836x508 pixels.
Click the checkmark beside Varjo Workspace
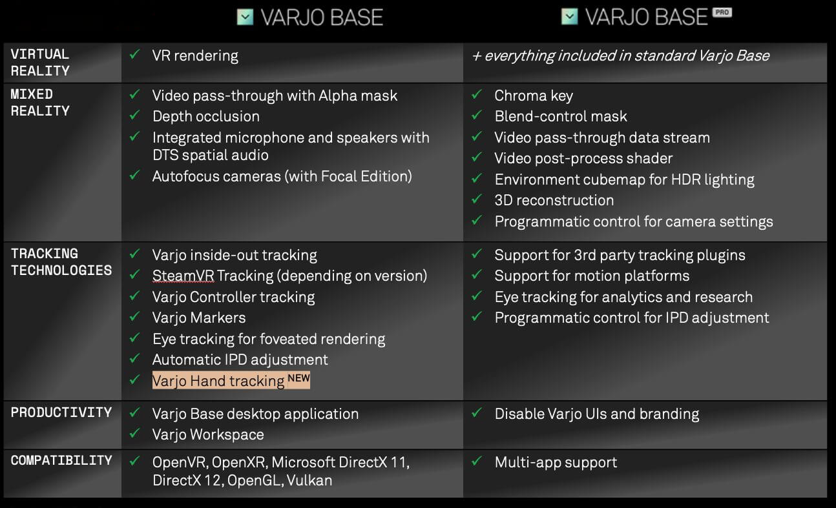pos(134,434)
